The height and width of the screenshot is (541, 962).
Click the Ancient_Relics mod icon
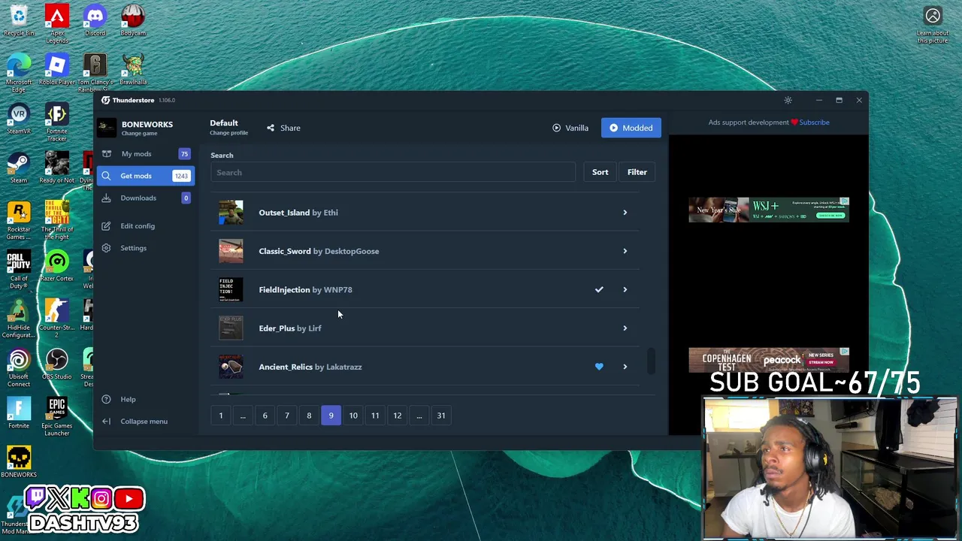pos(231,367)
